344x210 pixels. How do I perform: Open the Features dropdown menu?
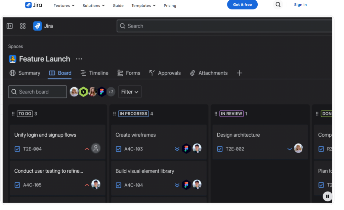click(64, 5)
